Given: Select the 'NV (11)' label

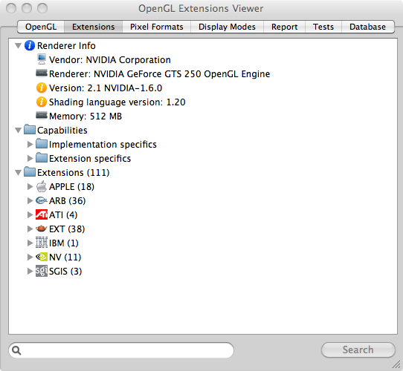Looking at the screenshot, I should 65,257.
